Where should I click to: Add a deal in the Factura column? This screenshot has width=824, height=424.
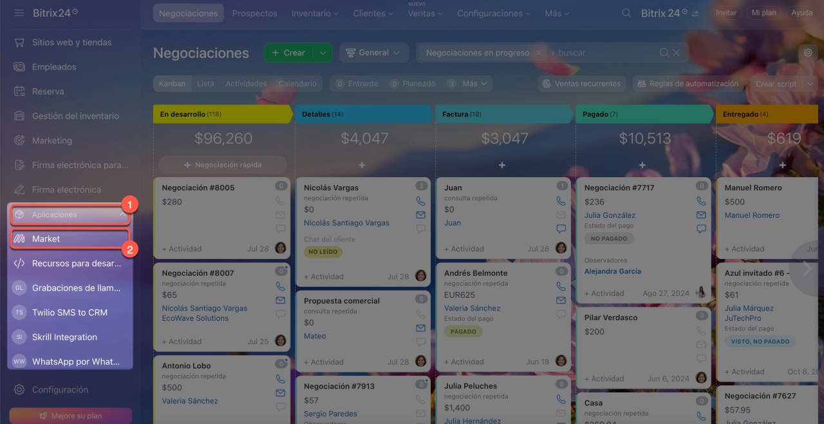coord(502,165)
